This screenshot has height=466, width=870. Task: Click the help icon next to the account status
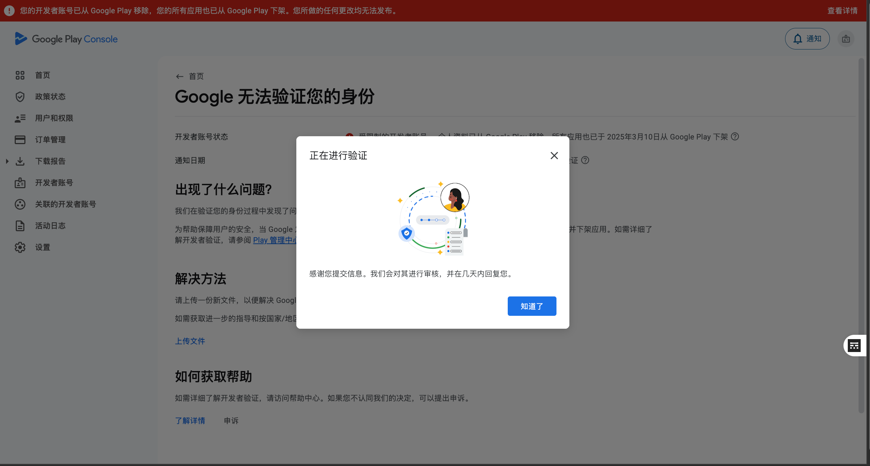pyautogui.click(x=735, y=137)
